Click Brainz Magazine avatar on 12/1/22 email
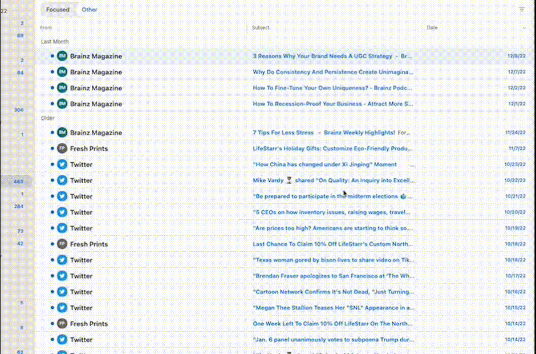This screenshot has width=536, height=354. click(62, 104)
